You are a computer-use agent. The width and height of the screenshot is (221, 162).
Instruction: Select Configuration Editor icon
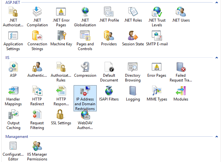coord(13,146)
